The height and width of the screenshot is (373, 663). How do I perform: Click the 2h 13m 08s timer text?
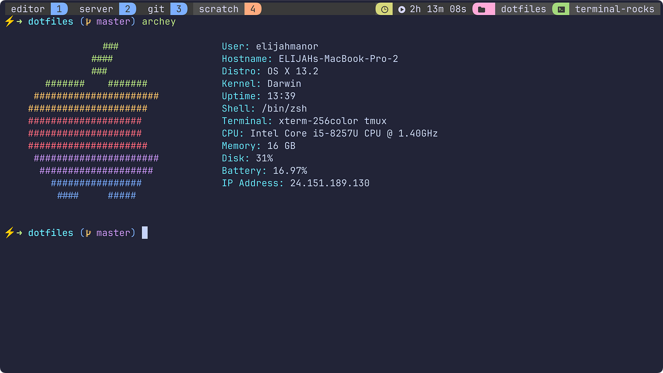point(438,9)
